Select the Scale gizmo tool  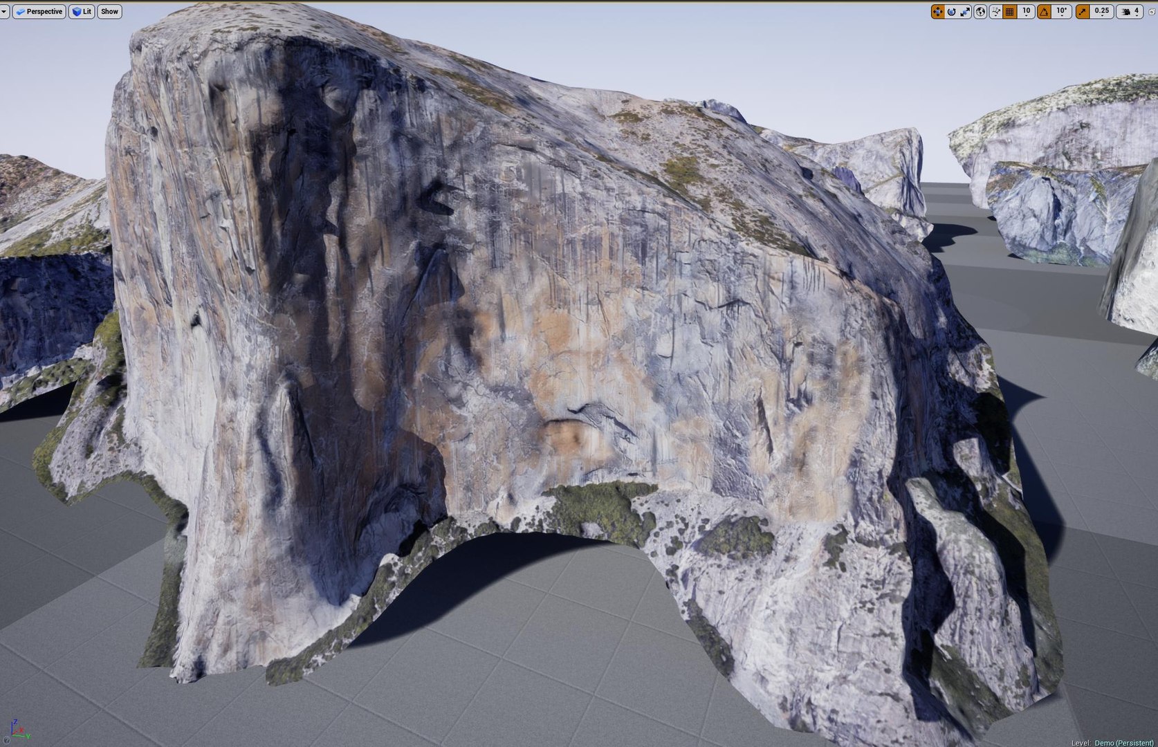965,12
